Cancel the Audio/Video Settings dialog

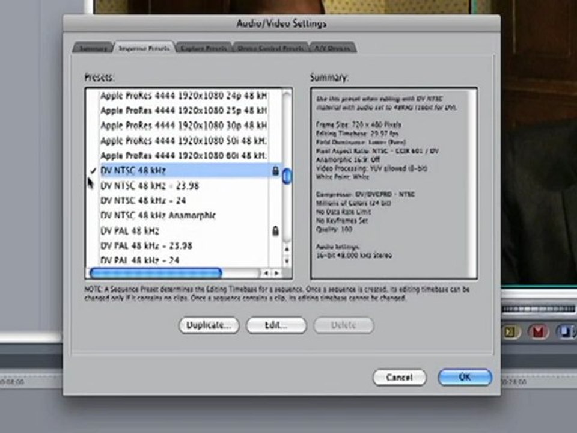399,378
